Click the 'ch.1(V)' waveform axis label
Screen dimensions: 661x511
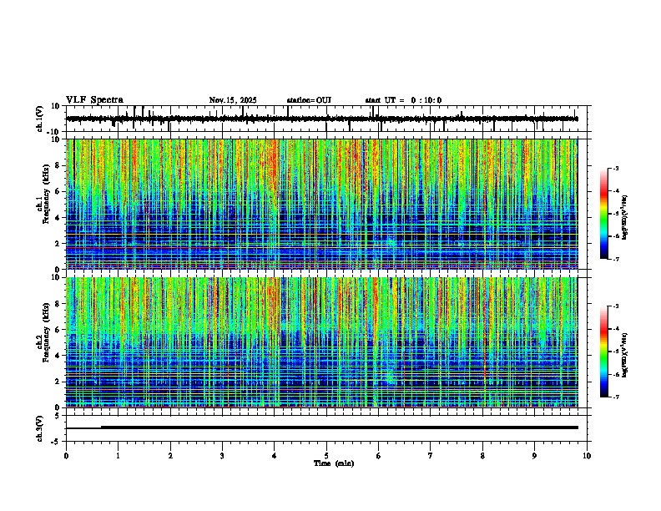tap(40, 119)
